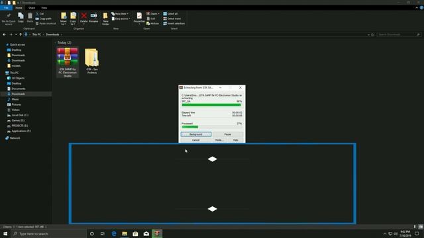Click Select all in the ribbon
The height and width of the screenshot is (238, 424).
[x=170, y=14]
